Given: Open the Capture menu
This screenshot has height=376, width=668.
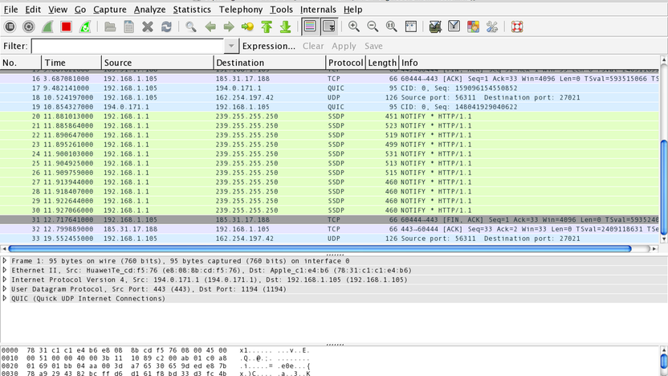Looking at the screenshot, I should click(109, 10).
